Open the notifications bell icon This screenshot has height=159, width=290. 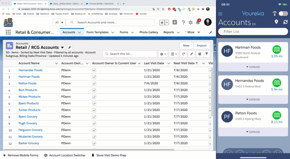click(x=198, y=22)
